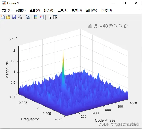Select the Zoom Out magnifier
Screen dimensions: 142x129
[x=121, y=26]
